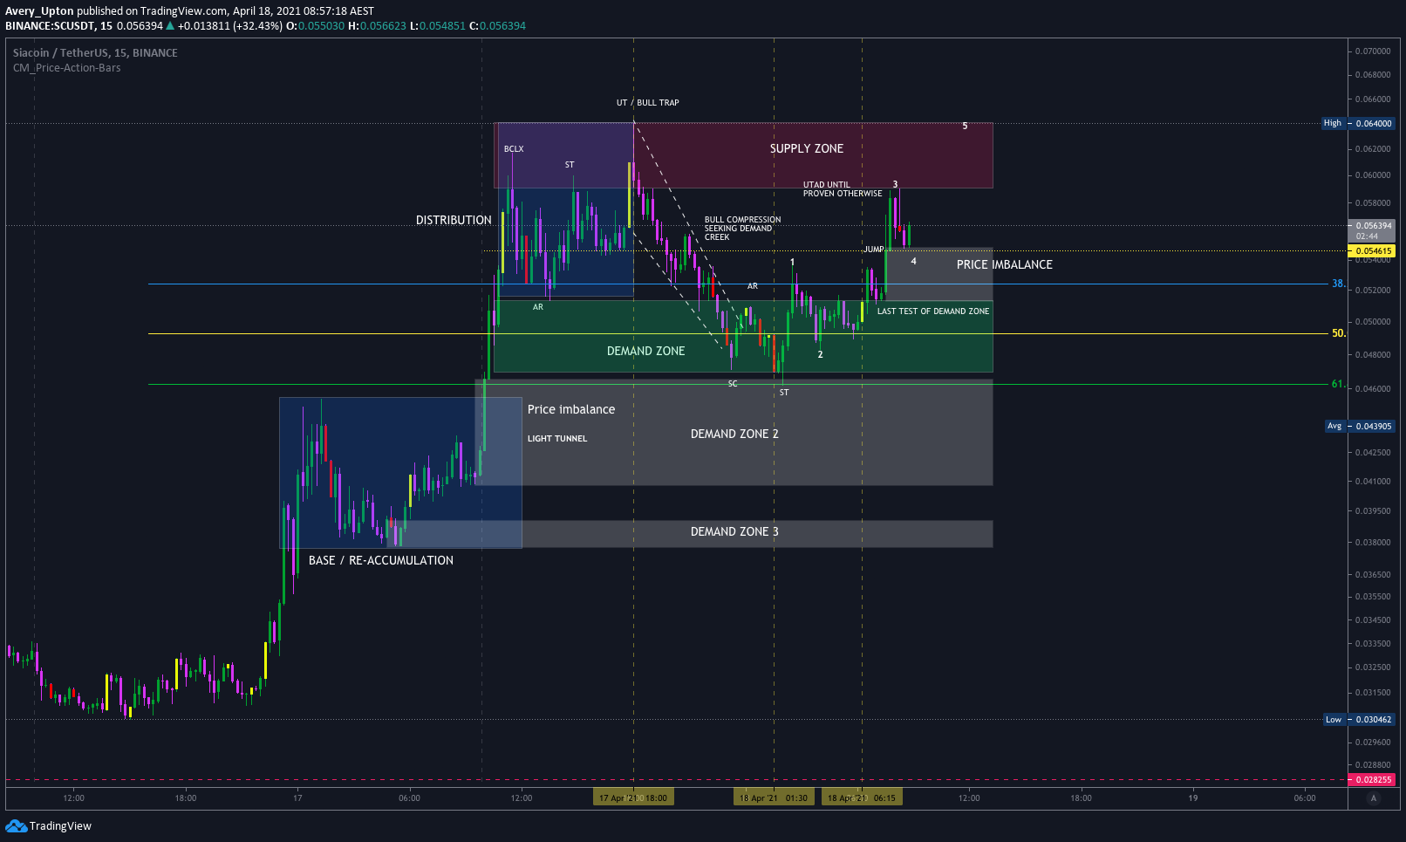Select the BCLX annotation
1406x842 pixels.
pos(514,149)
